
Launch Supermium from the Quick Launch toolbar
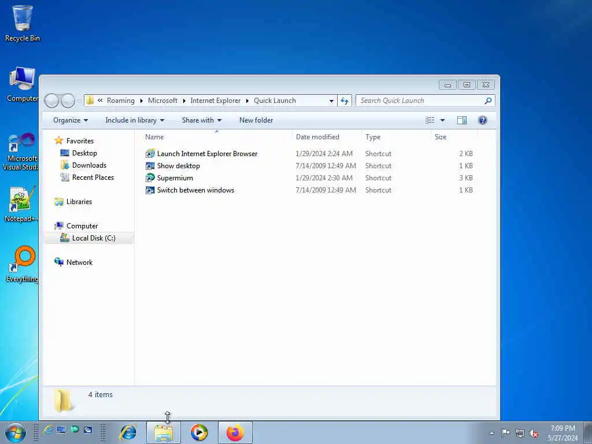(x=75, y=430)
